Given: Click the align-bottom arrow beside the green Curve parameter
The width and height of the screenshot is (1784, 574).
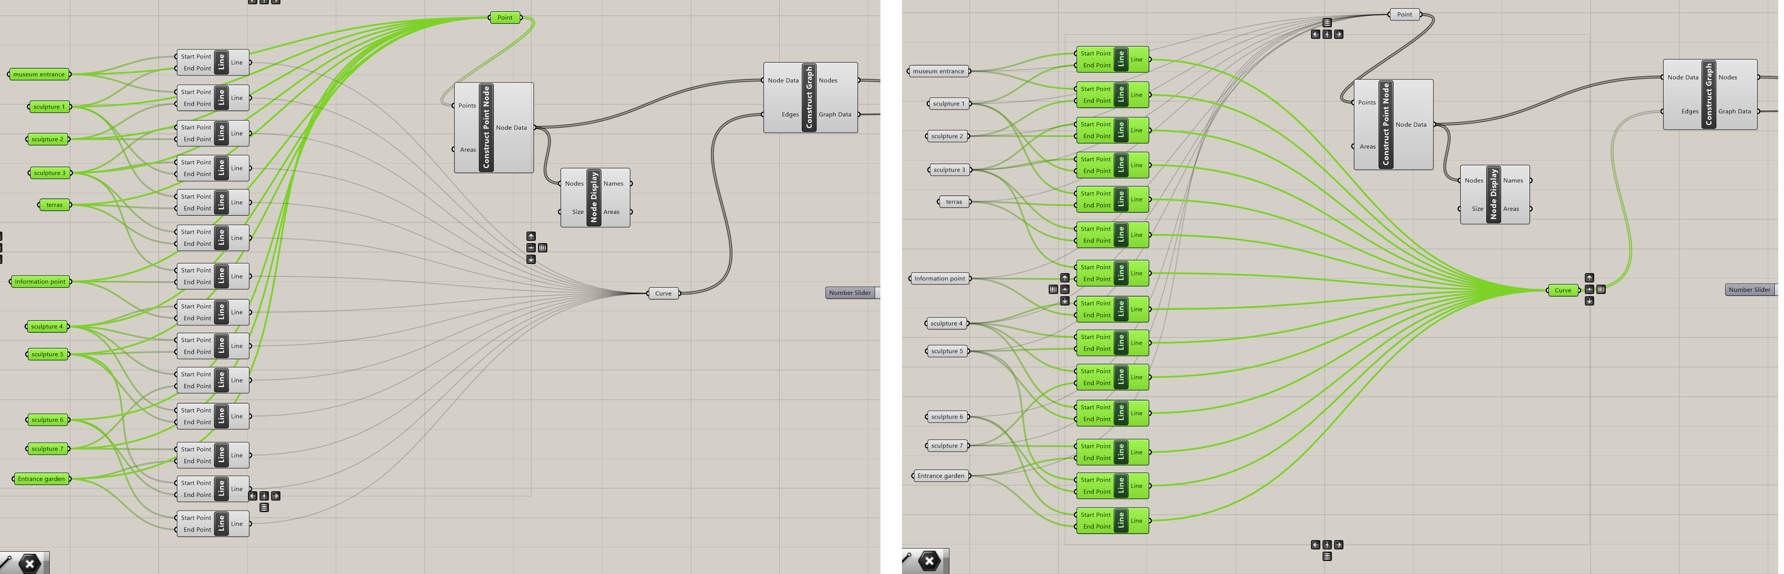Looking at the screenshot, I should pos(1589,301).
